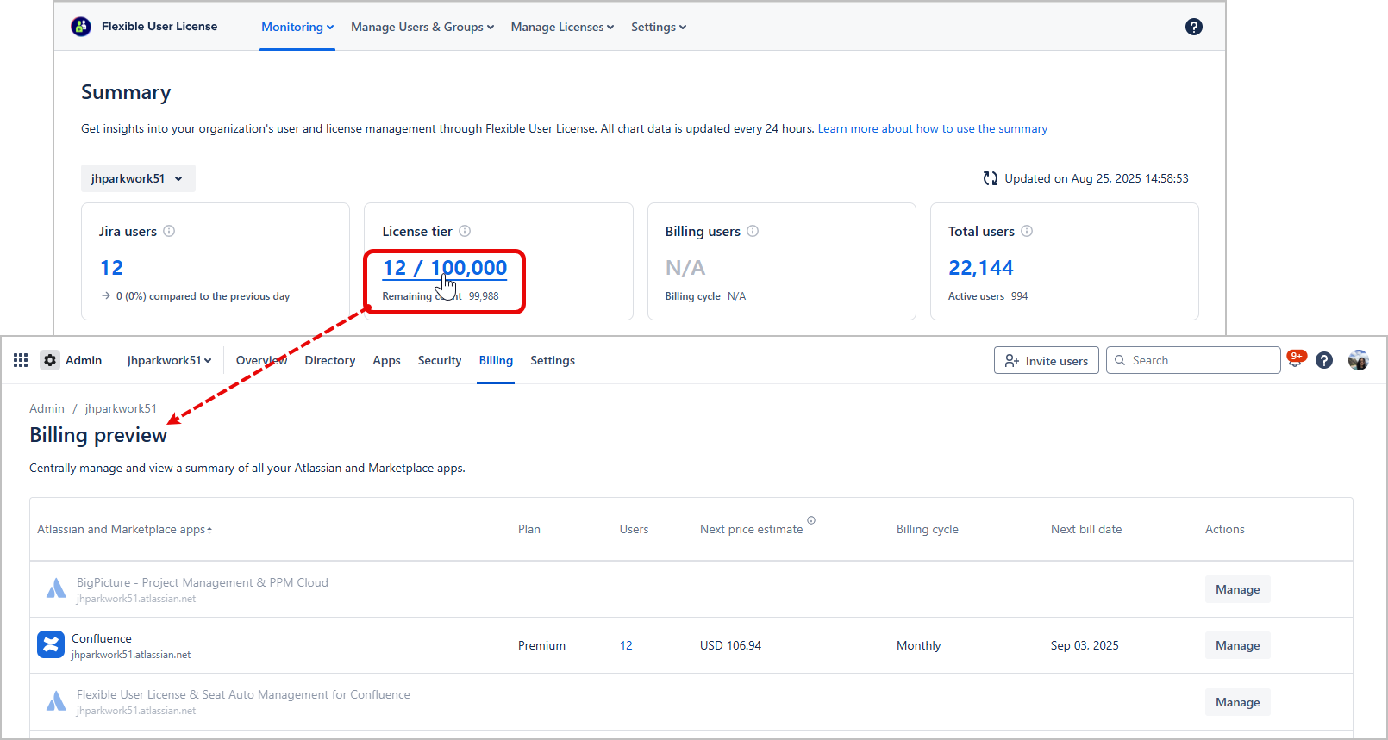Image resolution: width=1388 pixels, height=740 pixels.
Task: Open Learn more about the summary link
Action: click(x=932, y=128)
